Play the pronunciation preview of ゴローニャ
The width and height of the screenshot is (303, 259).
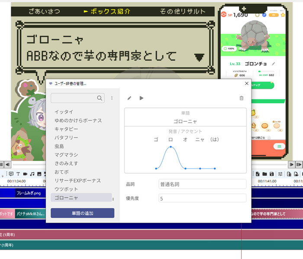click(x=142, y=98)
